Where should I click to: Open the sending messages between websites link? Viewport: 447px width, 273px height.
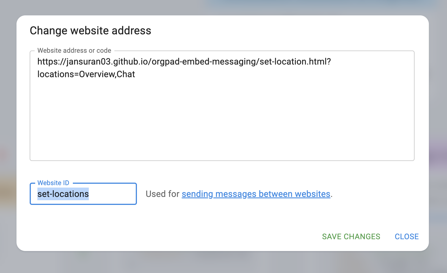point(256,194)
